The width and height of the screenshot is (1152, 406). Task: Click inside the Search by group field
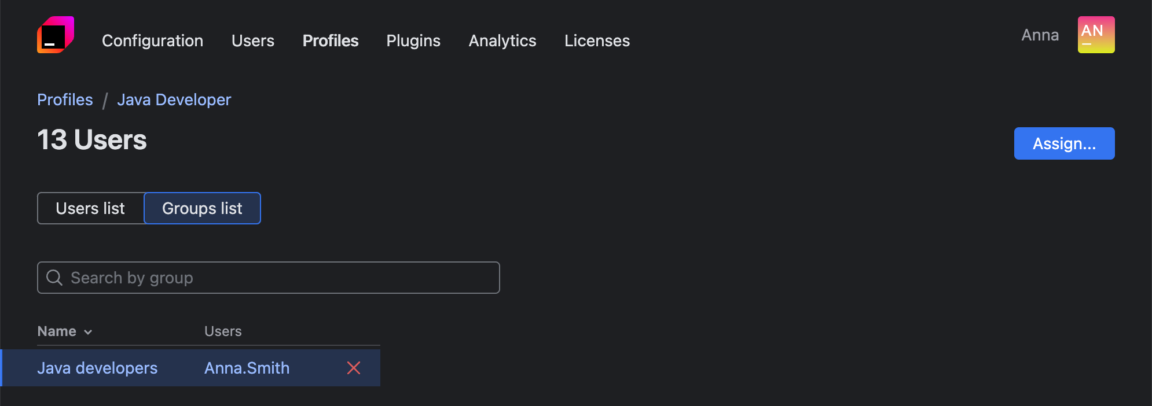232,278
